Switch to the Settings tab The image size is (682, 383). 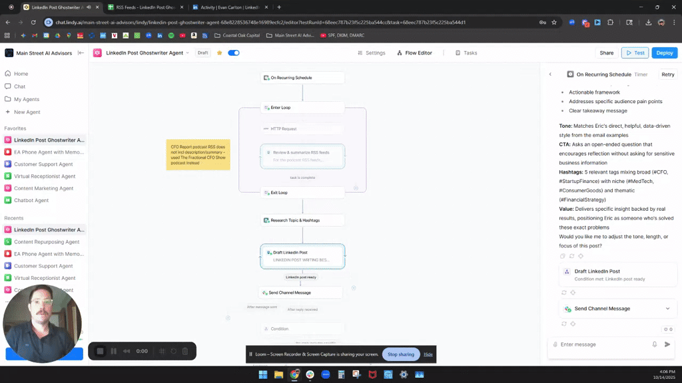(371, 53)
